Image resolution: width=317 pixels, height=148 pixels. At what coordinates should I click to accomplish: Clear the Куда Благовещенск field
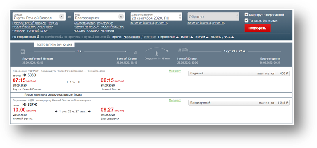[121, 16]
